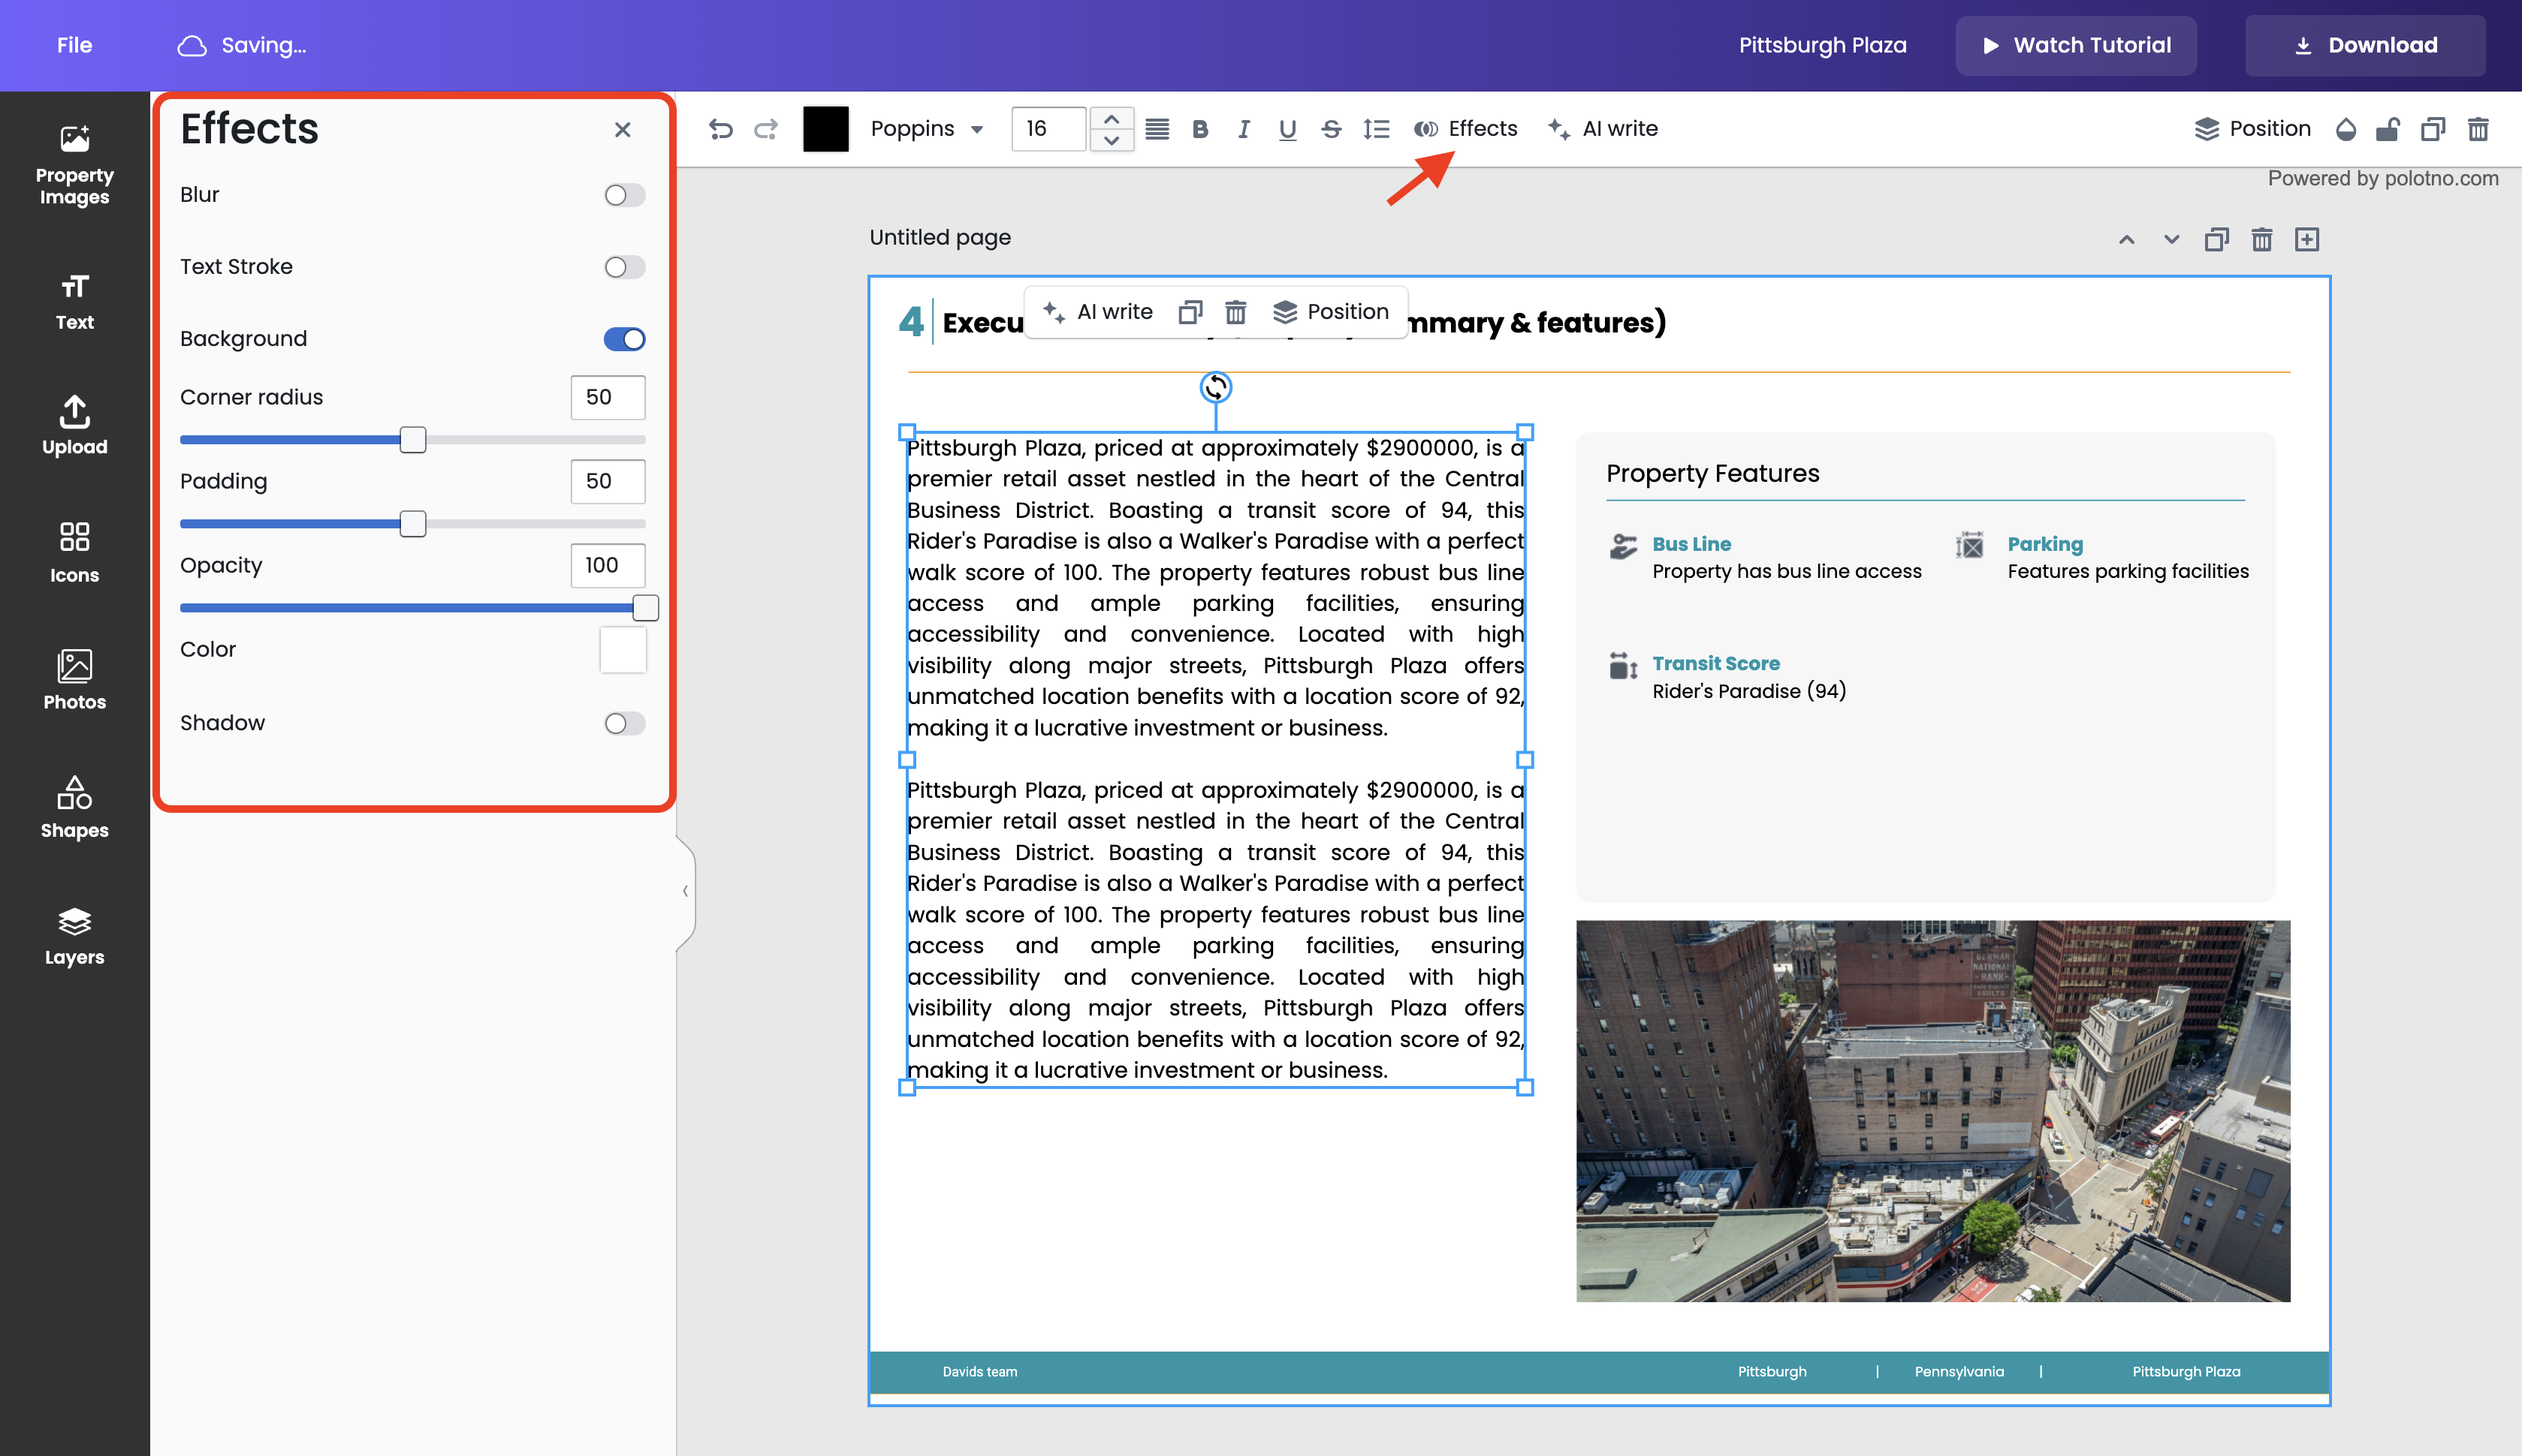Disable the Background effect toggle
Viewport: 2522px width, 1456px height.
pos(624,339)
